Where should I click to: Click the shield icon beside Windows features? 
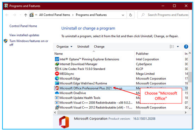pyautogui.click(x=6, y=41)
